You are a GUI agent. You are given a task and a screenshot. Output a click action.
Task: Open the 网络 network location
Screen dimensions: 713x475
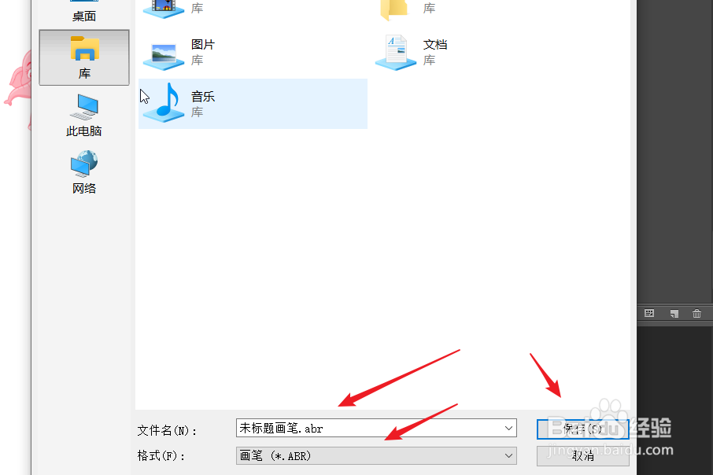[84, 173]
